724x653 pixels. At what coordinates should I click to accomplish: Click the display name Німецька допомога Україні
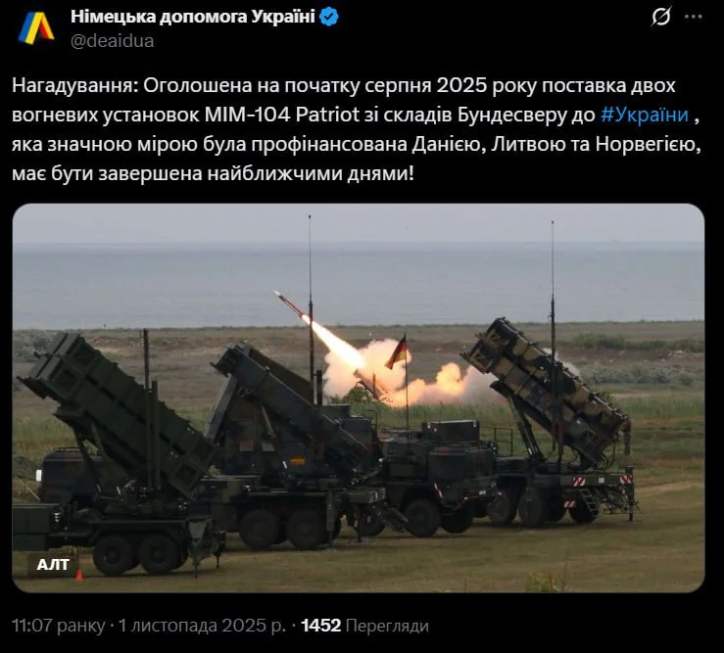[193, 17]
